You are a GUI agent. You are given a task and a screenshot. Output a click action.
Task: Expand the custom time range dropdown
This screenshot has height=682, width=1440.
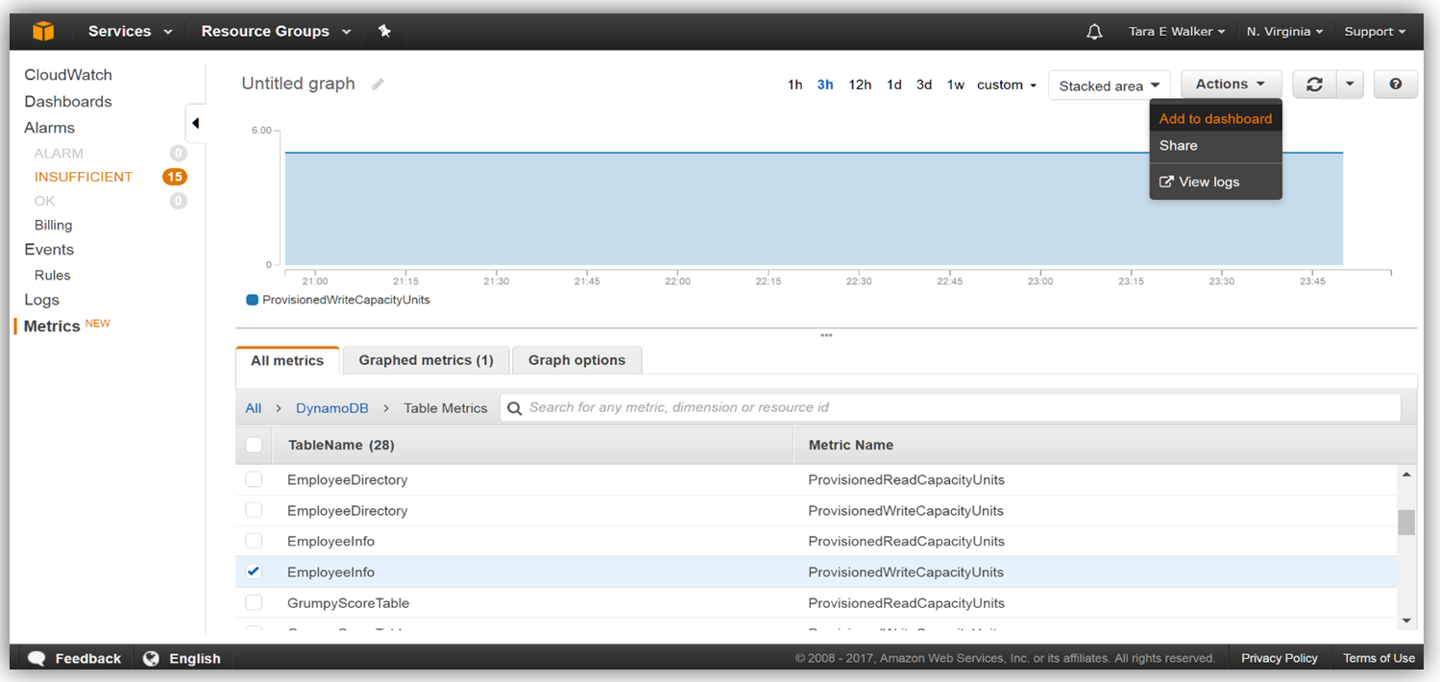click(1007, 85)
